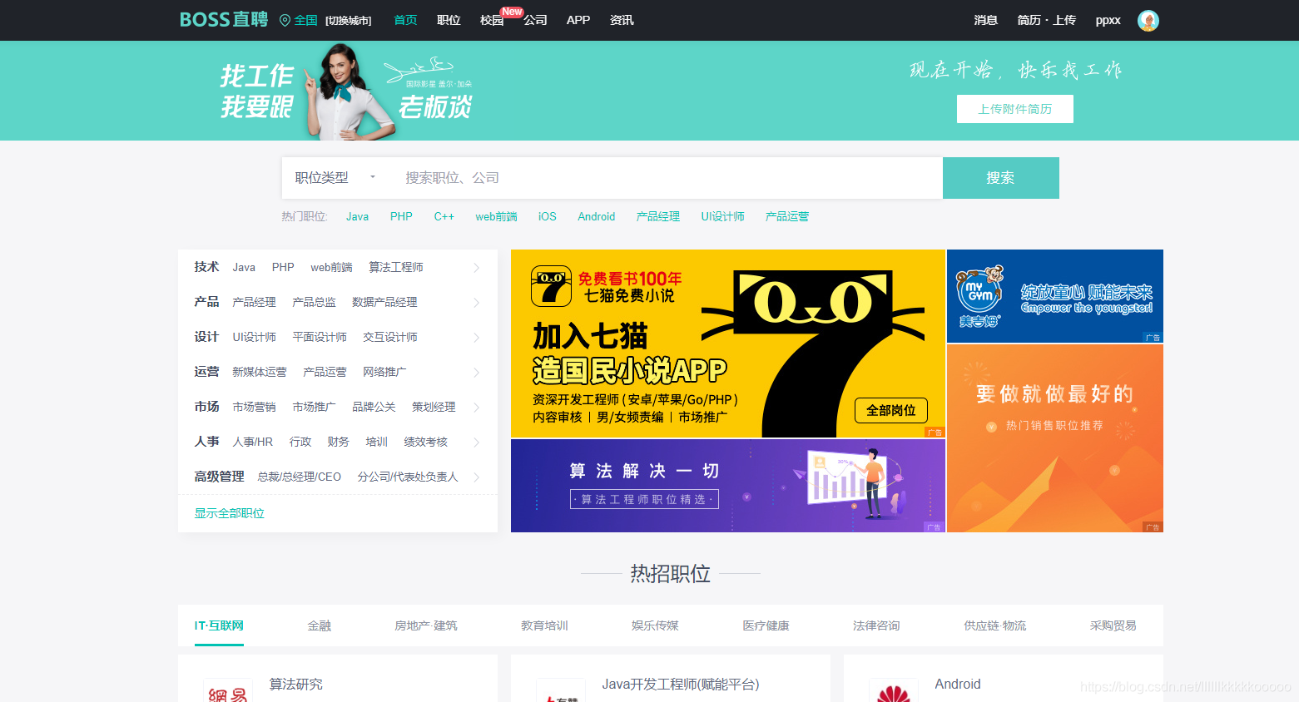
Task: Expand the 产品 category row arrow
Action: [477, 303]
